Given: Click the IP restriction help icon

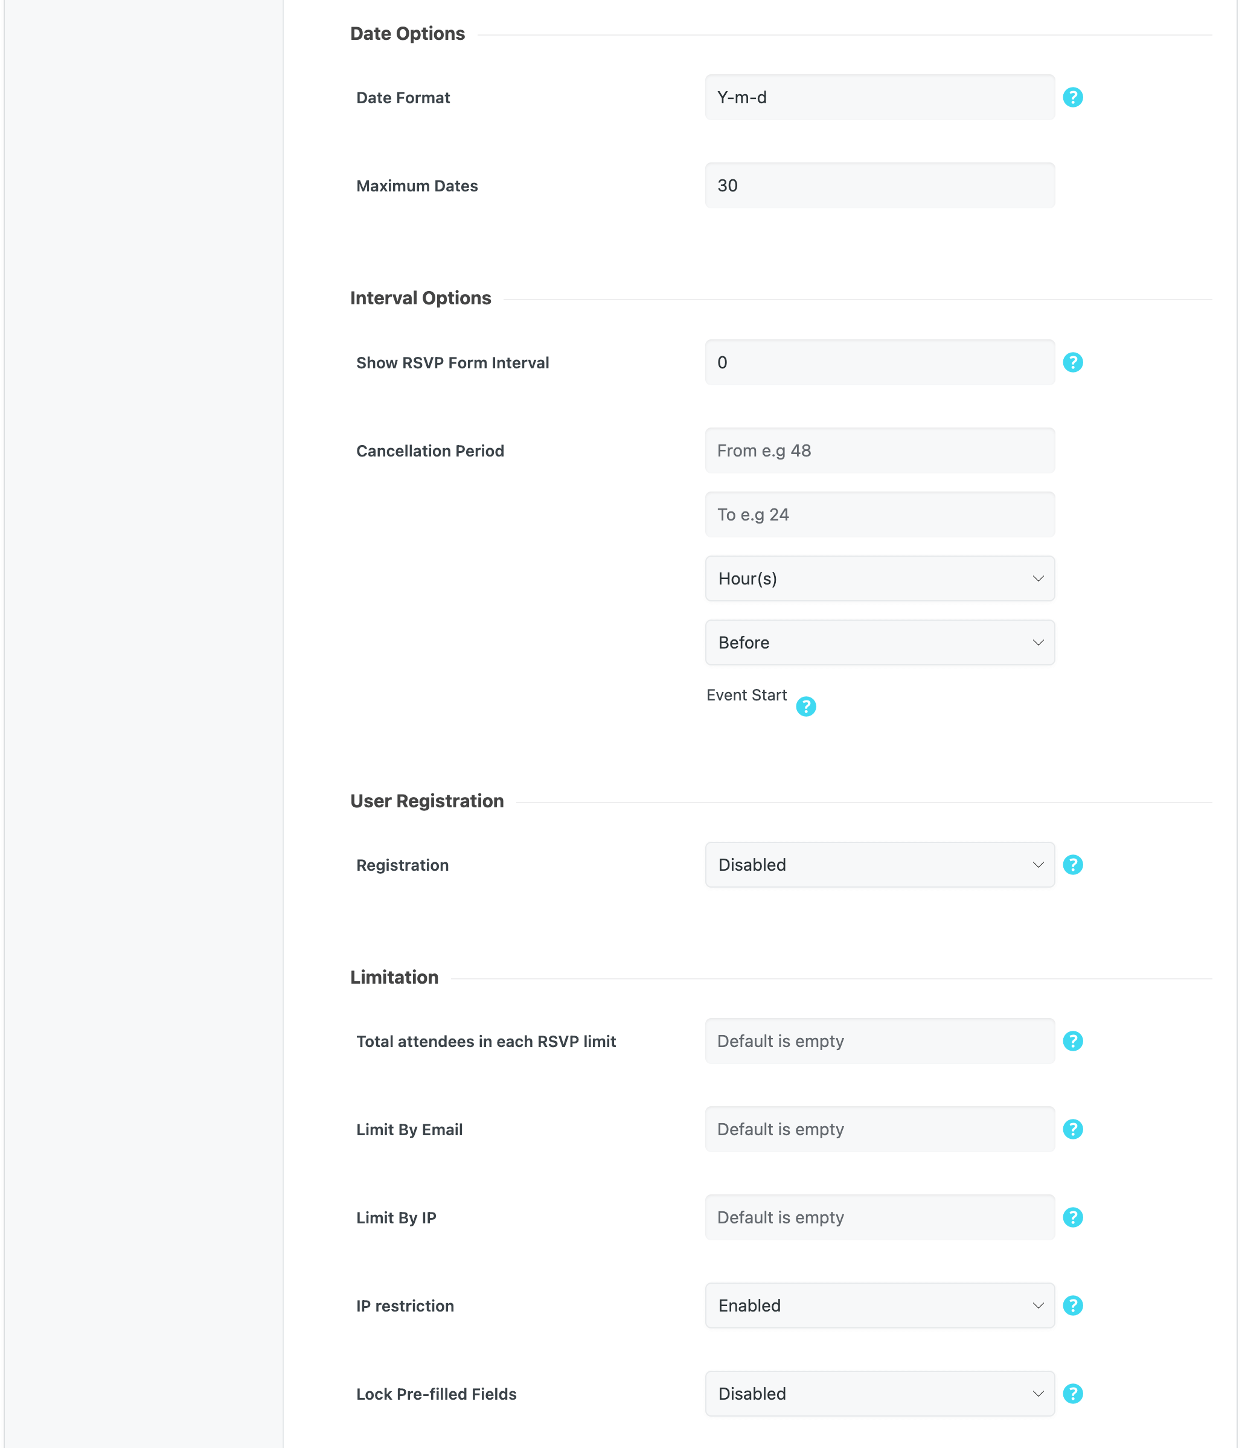Looking at the screenshot, I should point(1072,1305).
